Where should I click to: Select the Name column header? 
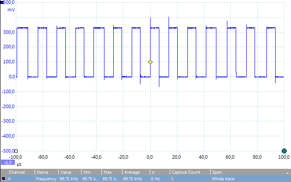click(43, 172)
